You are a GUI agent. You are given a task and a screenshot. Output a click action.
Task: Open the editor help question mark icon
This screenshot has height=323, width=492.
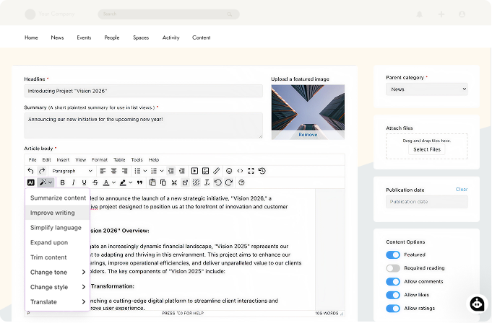[241, 182]
